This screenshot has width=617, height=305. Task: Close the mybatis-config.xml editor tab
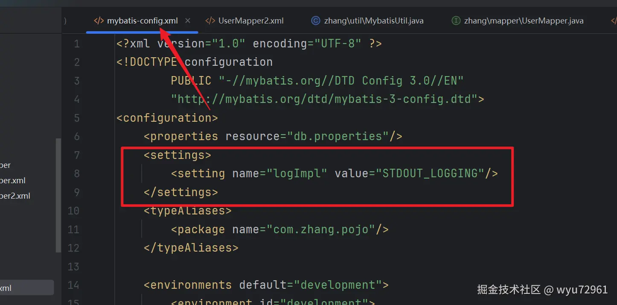coord(188,21)
